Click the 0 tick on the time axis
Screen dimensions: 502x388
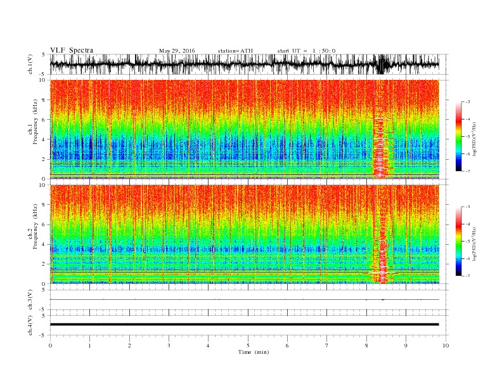tap(50, 346)
